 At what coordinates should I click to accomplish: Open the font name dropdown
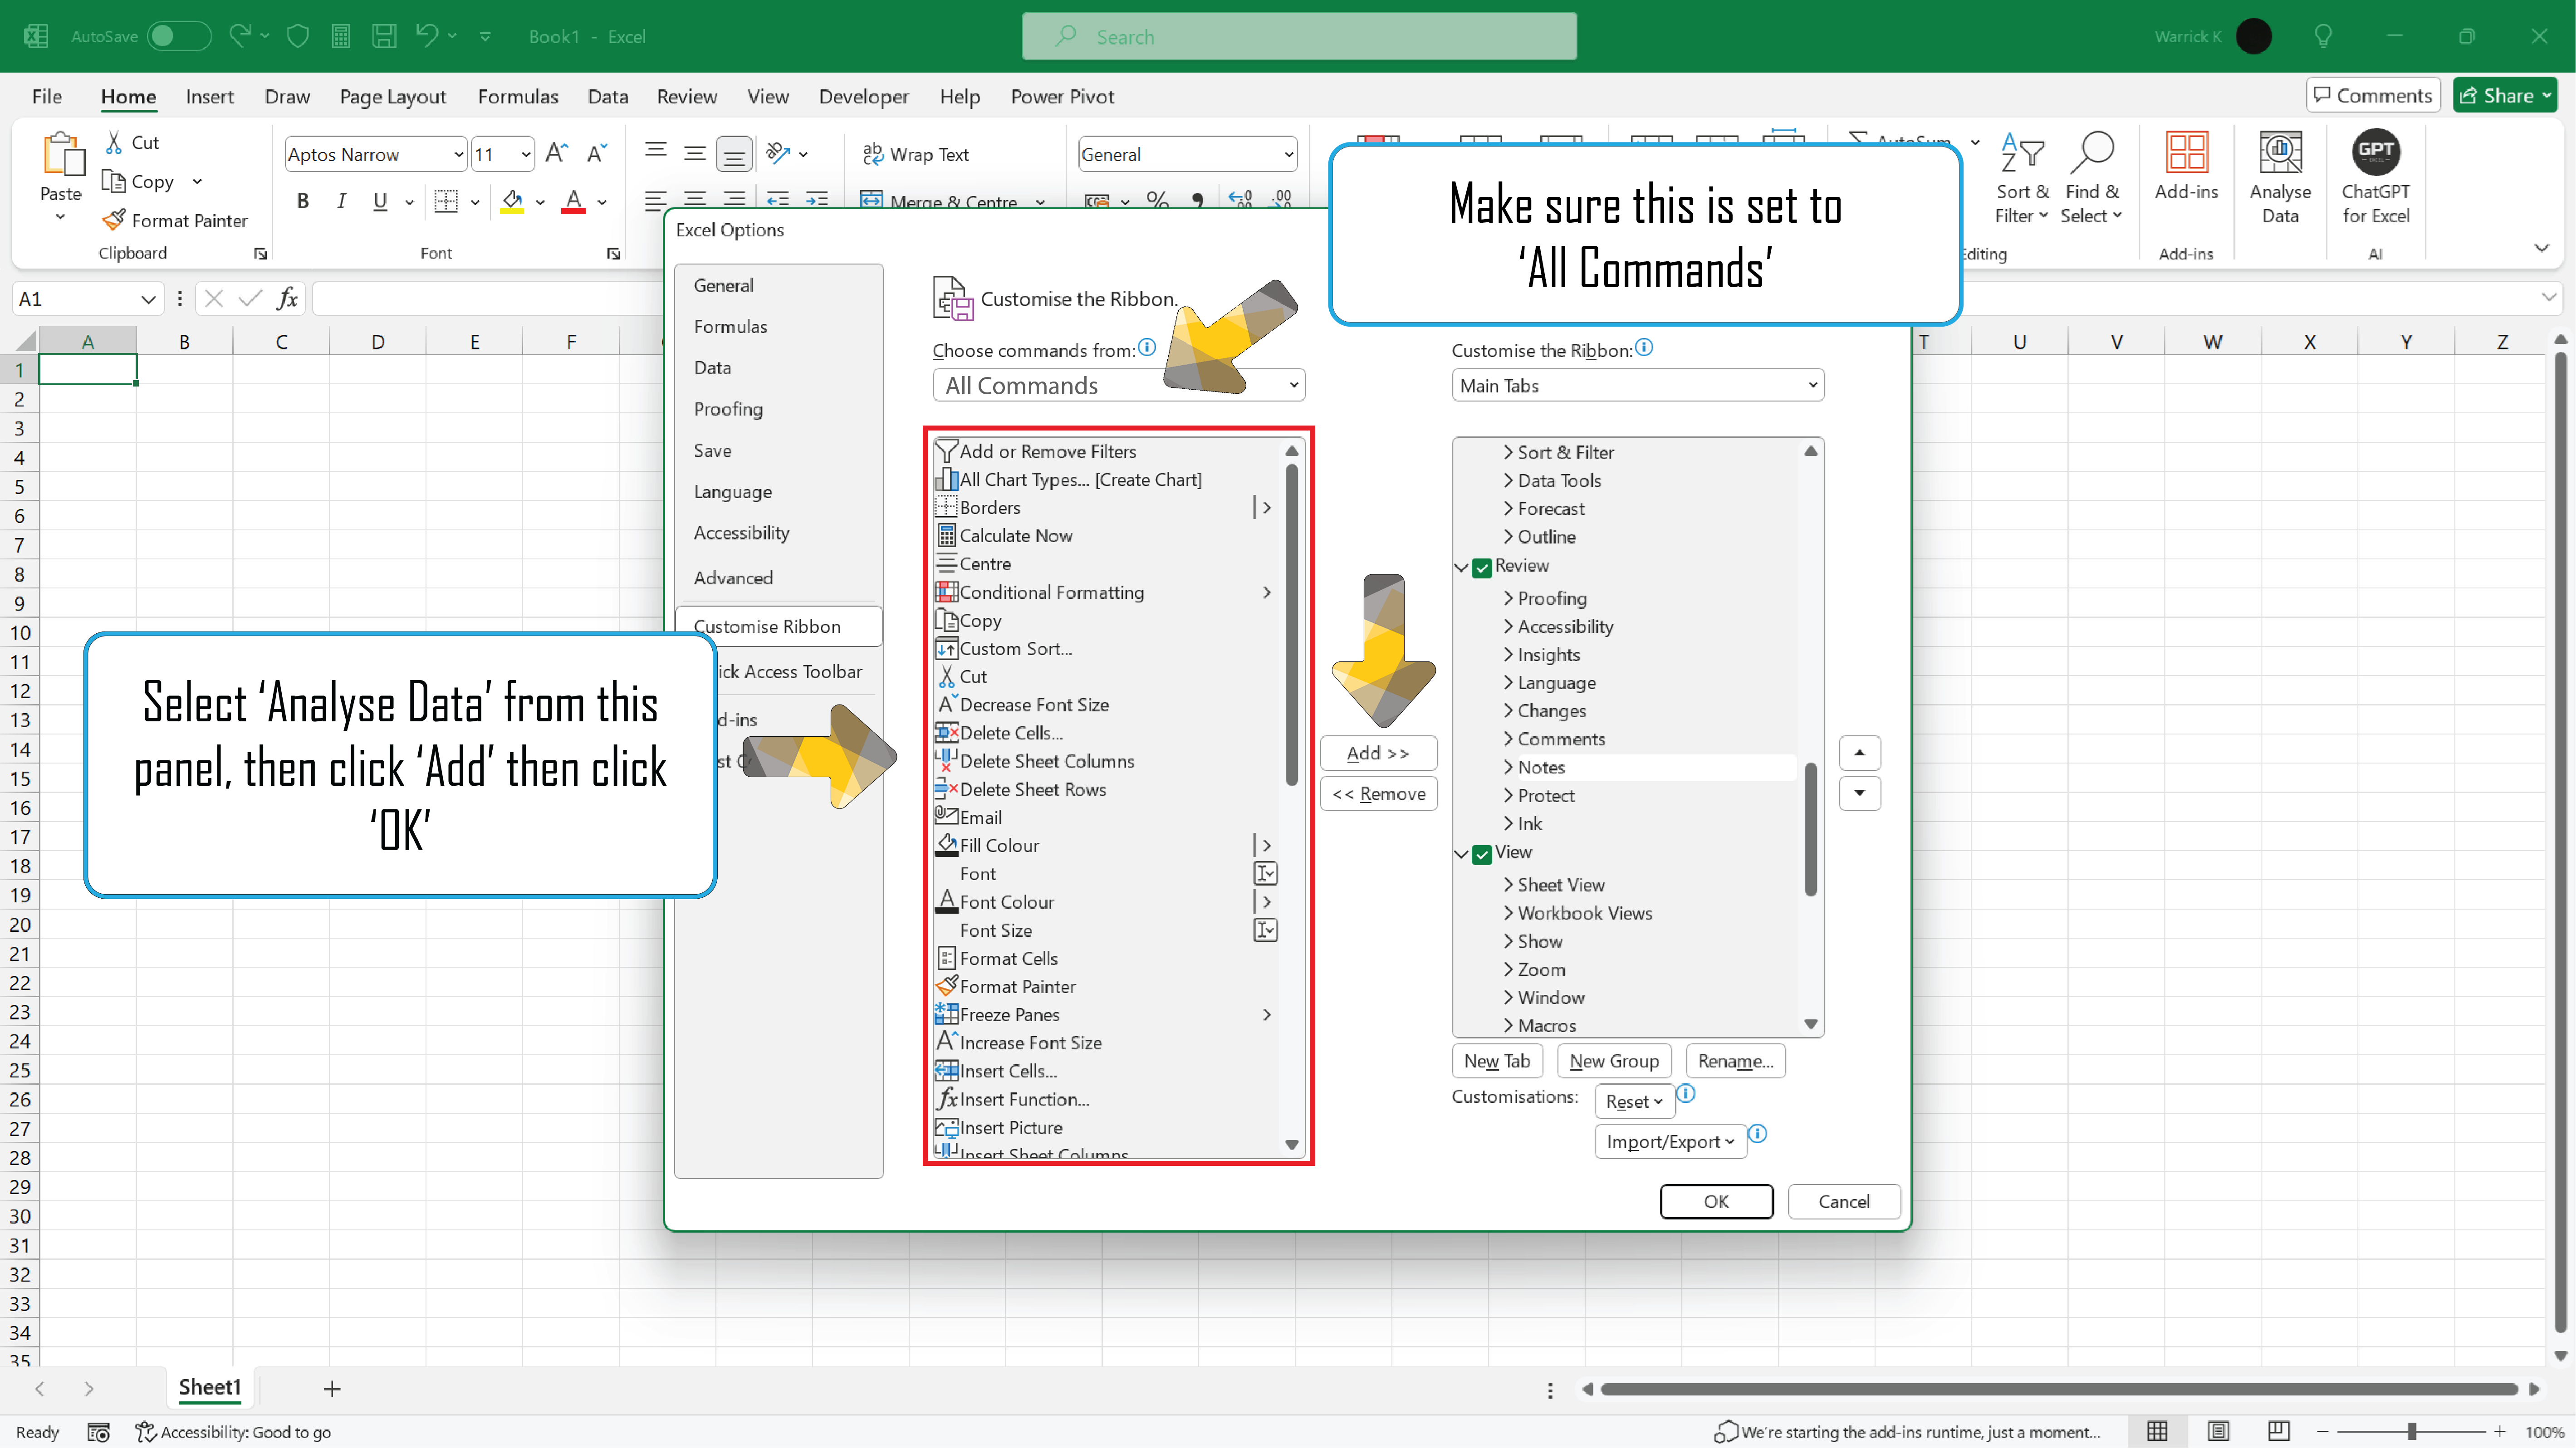[458, 154]
